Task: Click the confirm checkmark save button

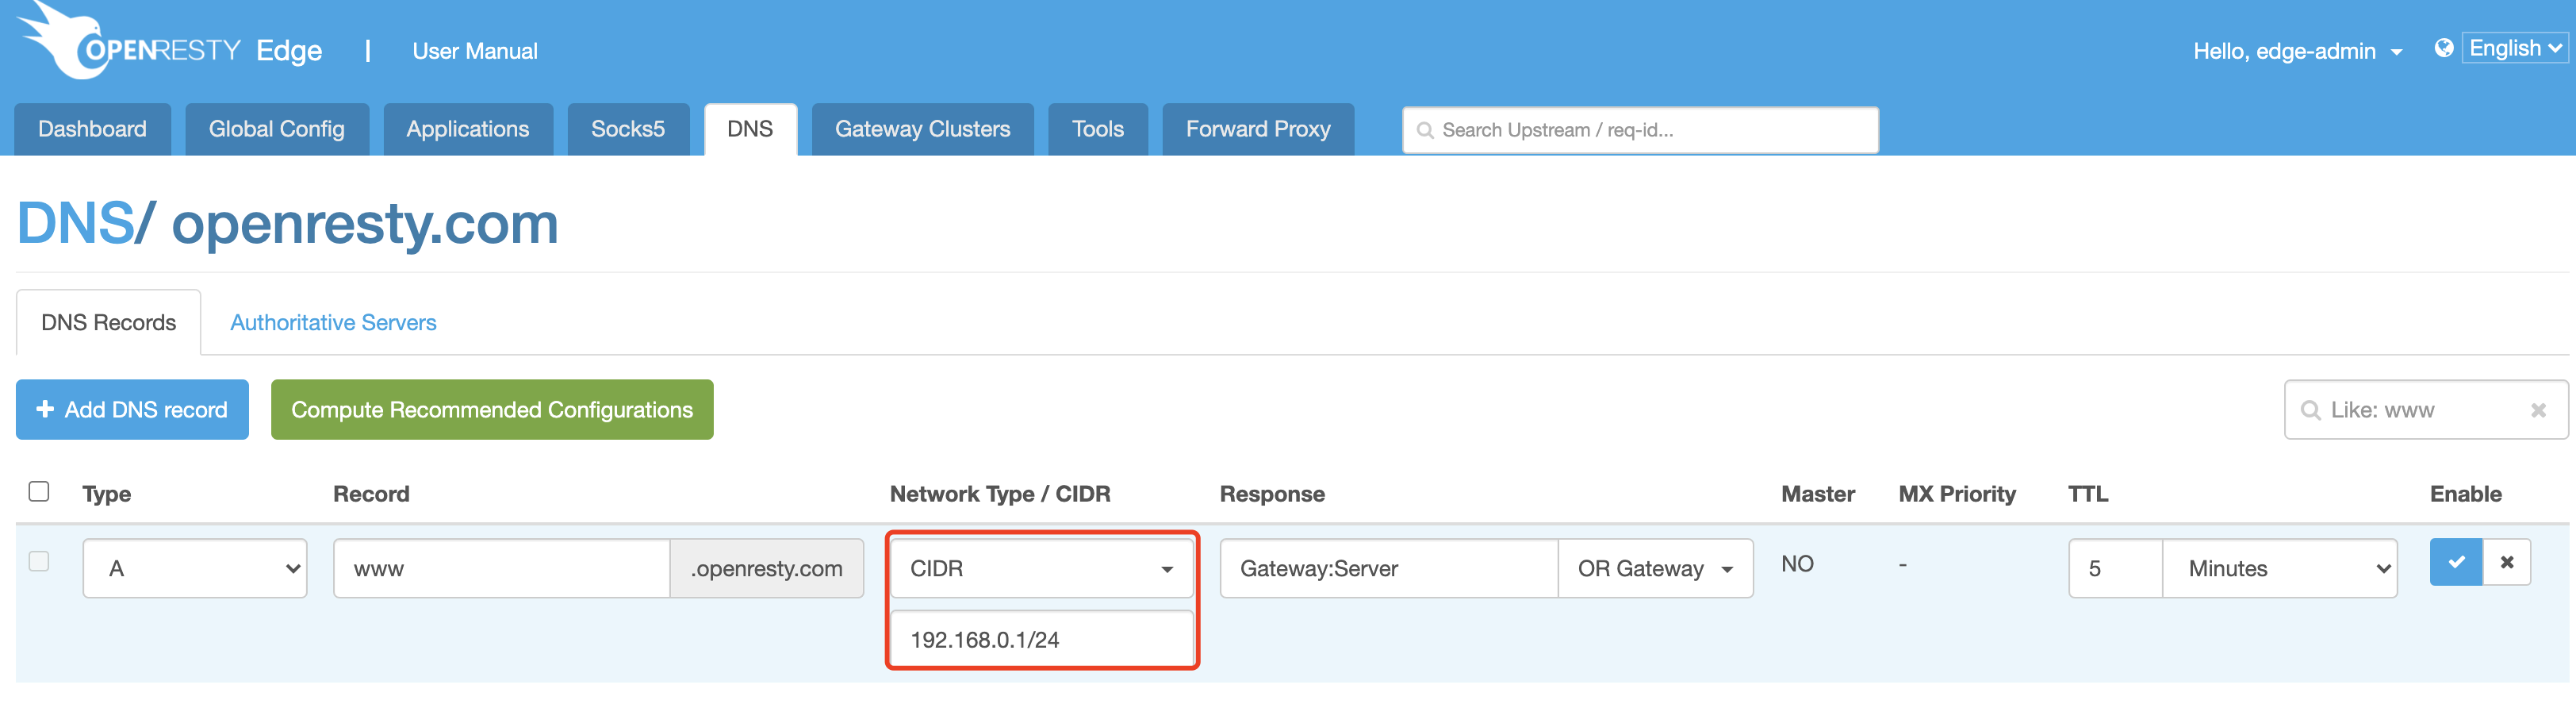Action: [x=2456, y=563]
